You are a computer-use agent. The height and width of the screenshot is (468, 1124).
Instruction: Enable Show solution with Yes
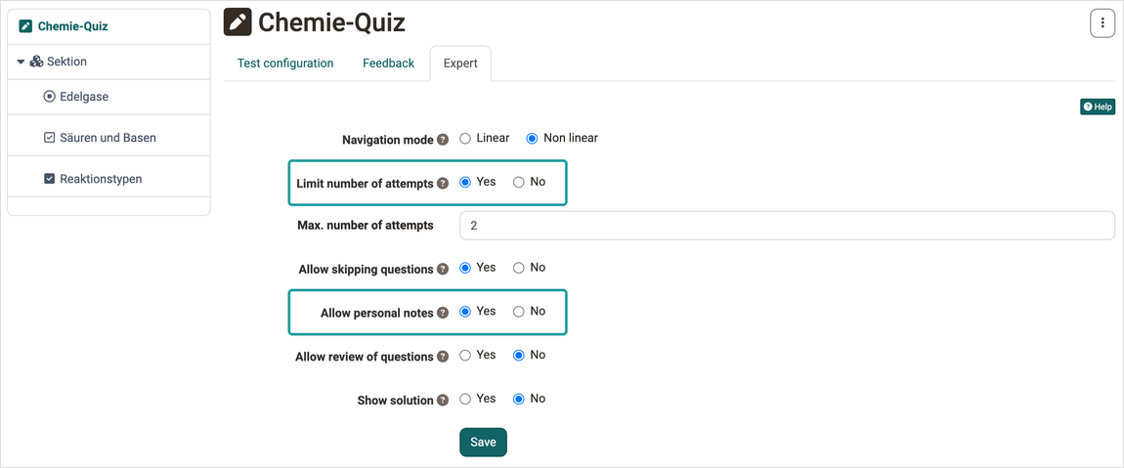[x=465, y=399]
